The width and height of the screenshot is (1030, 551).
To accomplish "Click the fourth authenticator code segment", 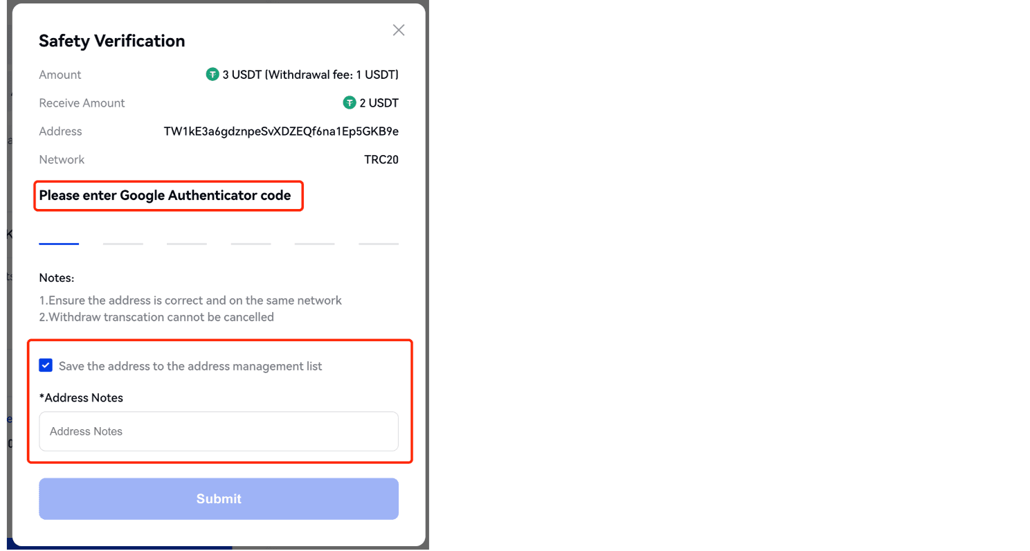I will click(x=250, y=239).
